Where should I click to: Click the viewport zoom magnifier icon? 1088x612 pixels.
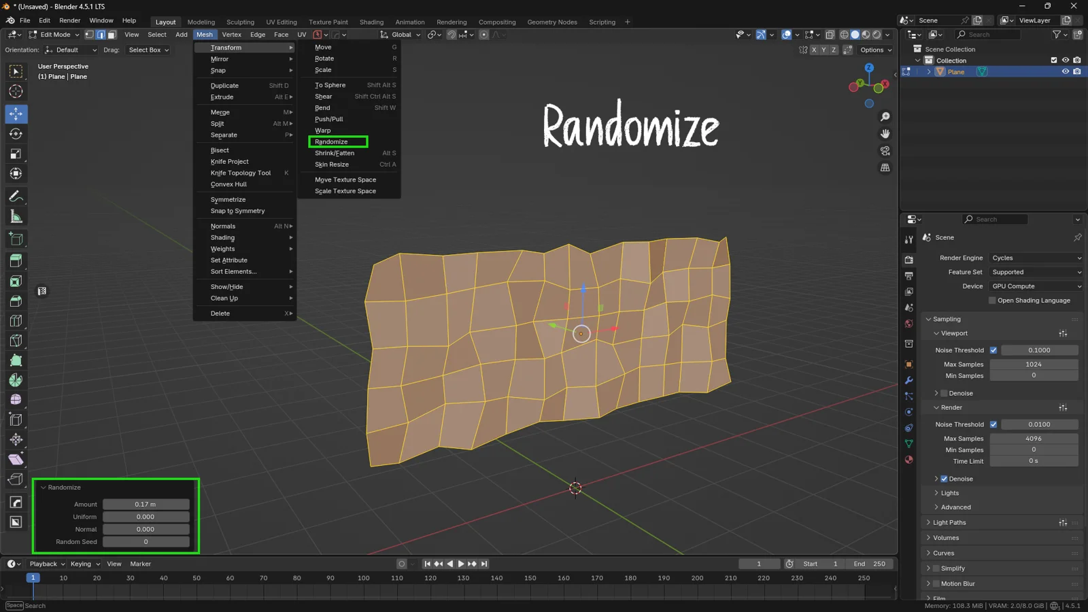(885, 117)
